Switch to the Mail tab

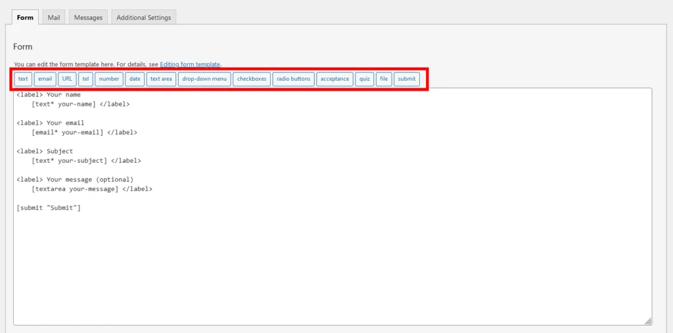[x=54, y=18]
